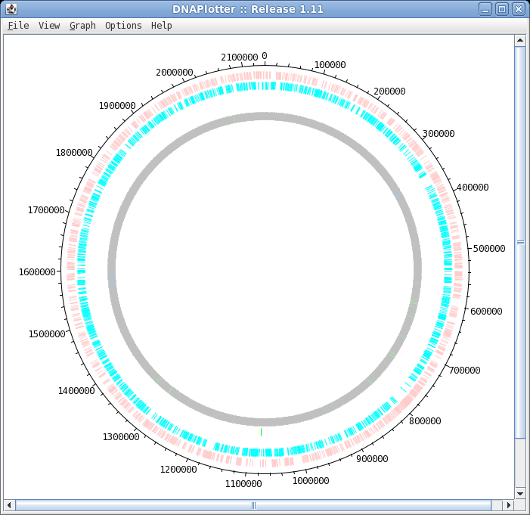Viewport: 530px width, 515px height.
Task: Click the vertical scrollbar up arrow
Action: pos(520,40)
